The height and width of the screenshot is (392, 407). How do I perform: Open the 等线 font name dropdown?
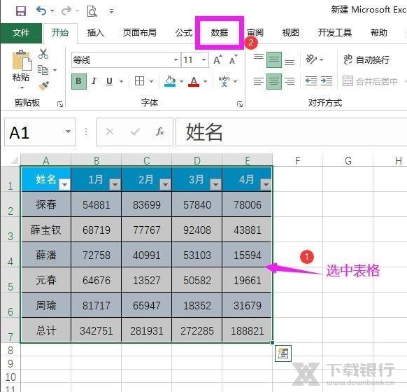pyautogui.click(x=176, y=59)
